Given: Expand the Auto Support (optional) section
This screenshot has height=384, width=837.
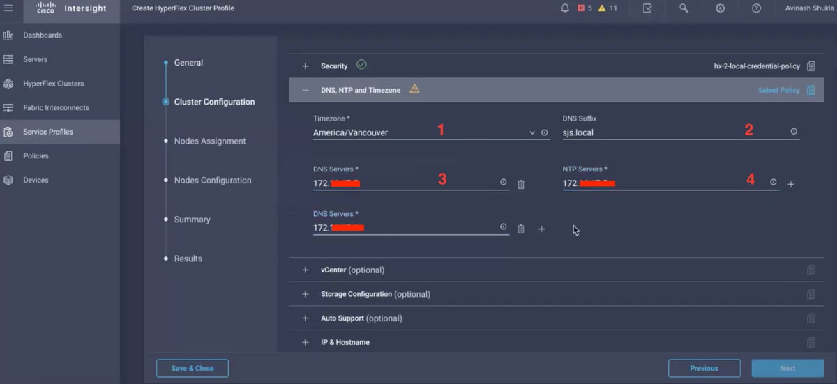Looking at the screenshot, I should (306, 318).
